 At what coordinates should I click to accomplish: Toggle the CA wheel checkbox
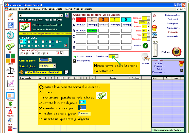[29, 41]
